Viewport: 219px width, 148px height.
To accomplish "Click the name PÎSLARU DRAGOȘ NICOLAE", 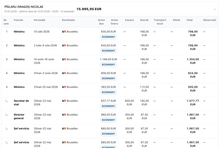I will click(24, 7).
